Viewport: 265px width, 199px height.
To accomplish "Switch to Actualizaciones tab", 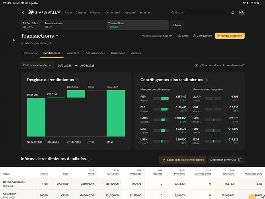I will click(95, 53).
